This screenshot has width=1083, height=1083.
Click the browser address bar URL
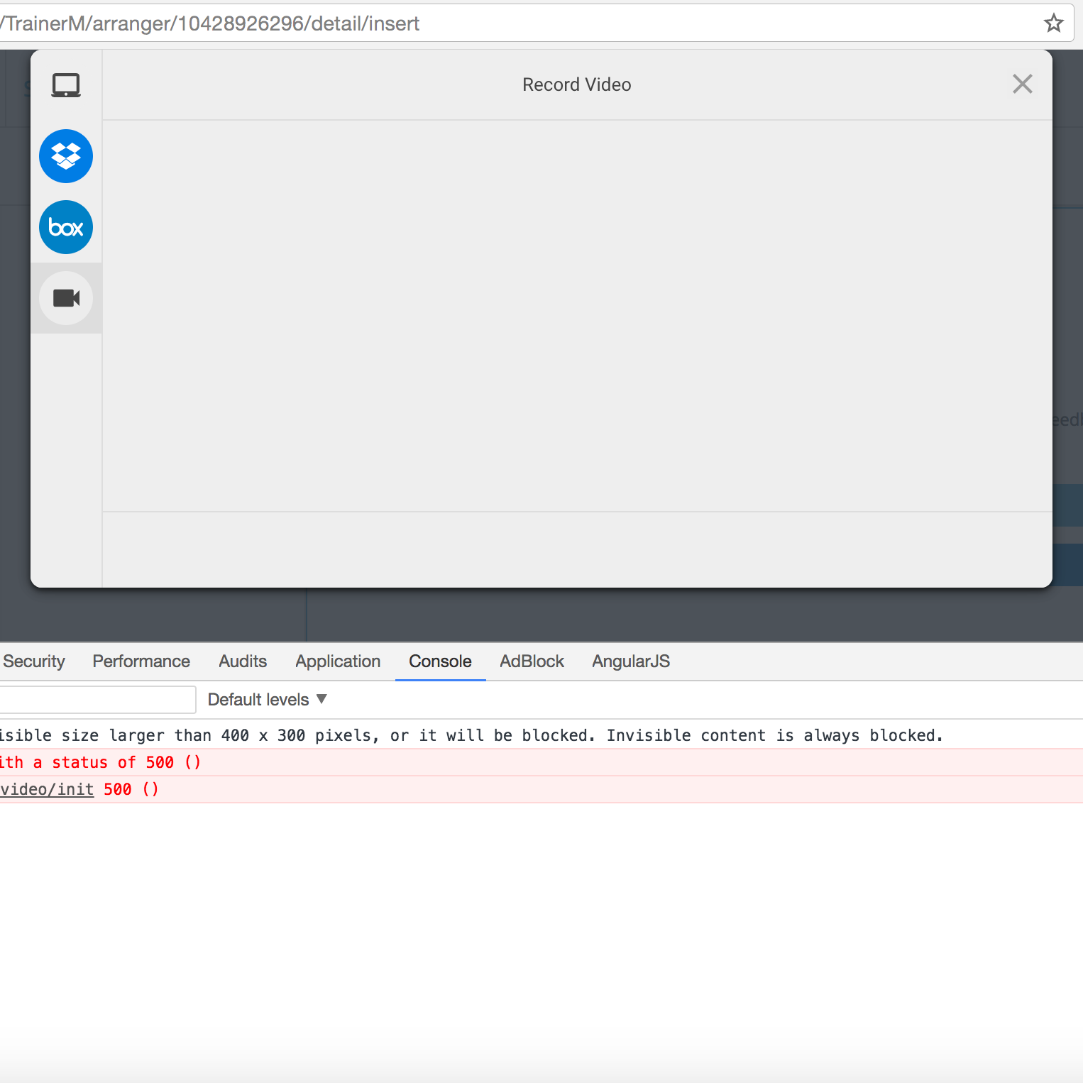coord(213,23)
